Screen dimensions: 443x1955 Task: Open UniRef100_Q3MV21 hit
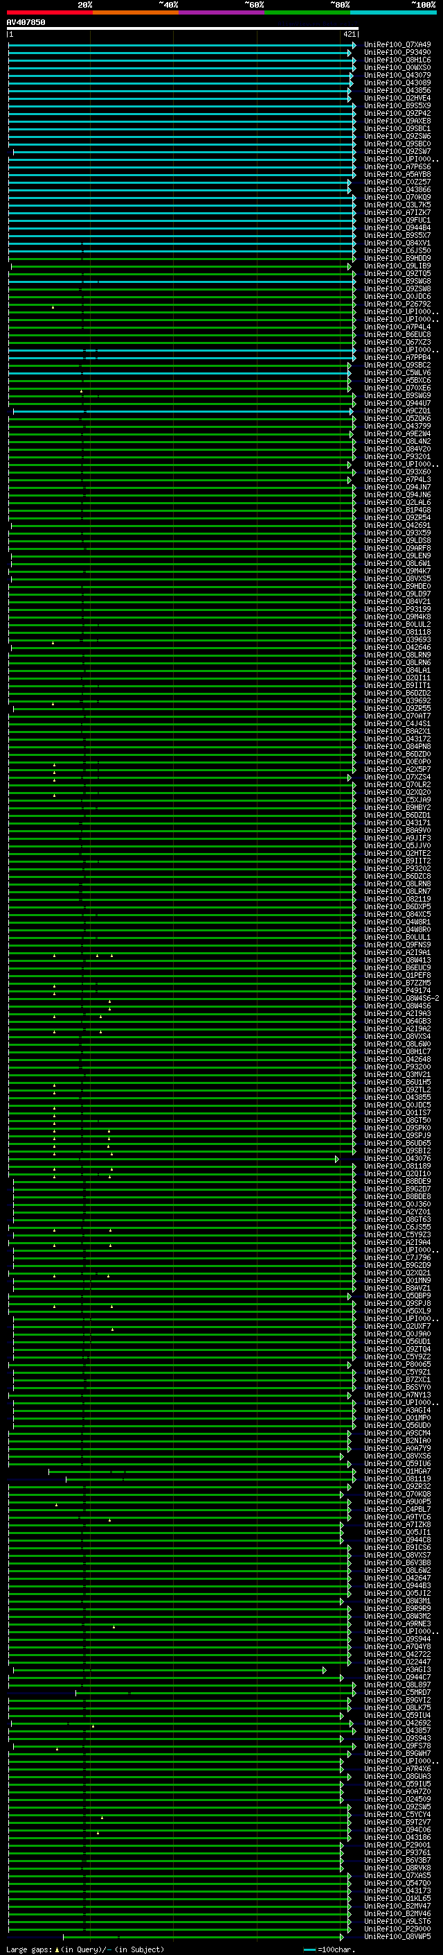[x=397, y=1075]
